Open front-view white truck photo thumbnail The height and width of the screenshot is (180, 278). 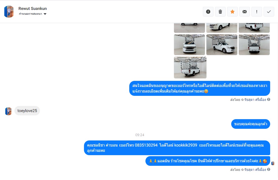point(189,45)
